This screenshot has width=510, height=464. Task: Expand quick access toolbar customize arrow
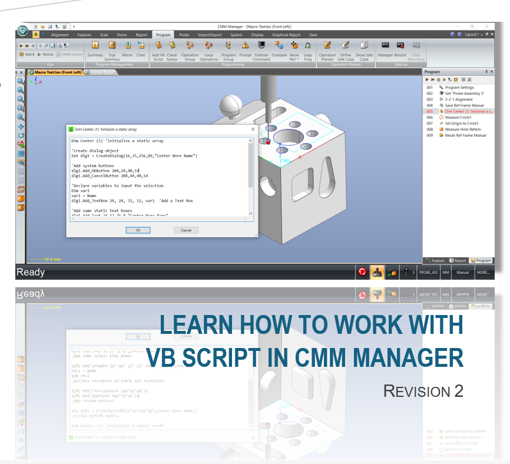tap(74, 26)
